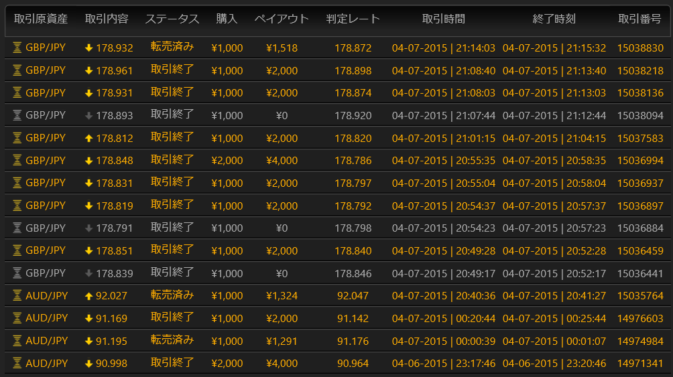Image resolution: width=673 pixels, height=377 pixels.
Task: Click the 取引原資産 column header
Action: coord(41,19)
